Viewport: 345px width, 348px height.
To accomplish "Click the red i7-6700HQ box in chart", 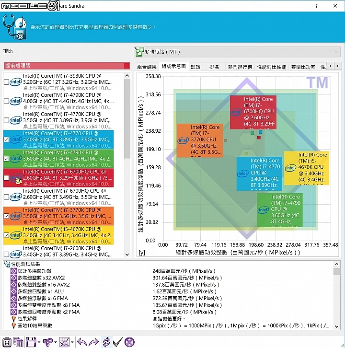I will (253, 112).
